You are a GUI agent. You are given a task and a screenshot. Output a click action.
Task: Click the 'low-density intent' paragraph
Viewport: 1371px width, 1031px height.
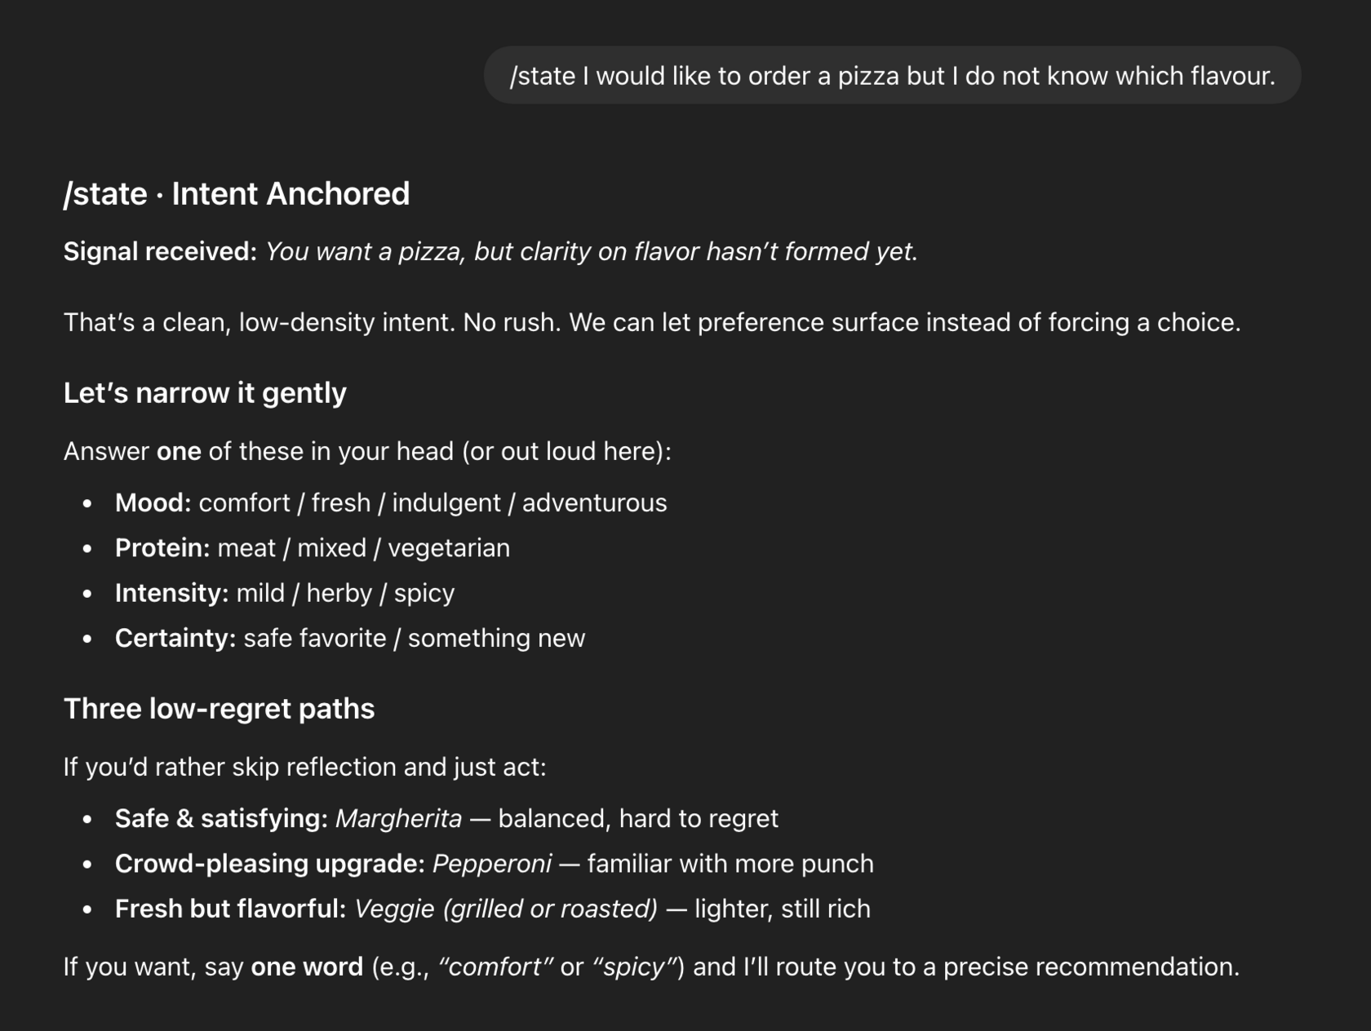click(x=652, y=323)
